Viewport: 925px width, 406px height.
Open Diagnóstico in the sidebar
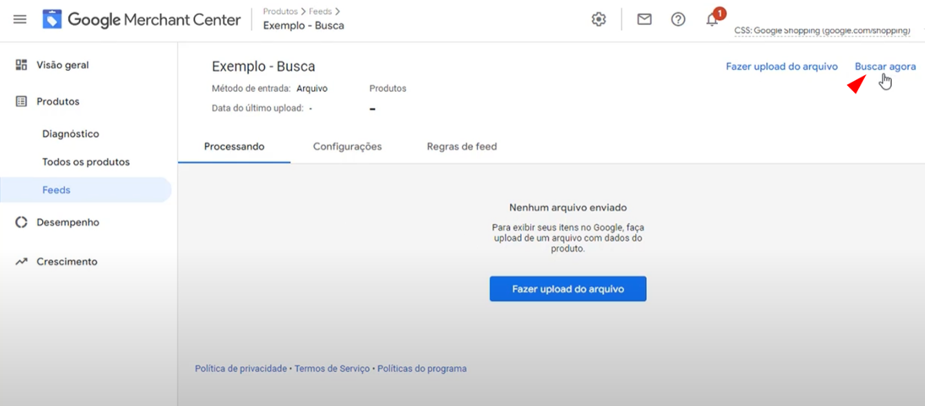70,134
